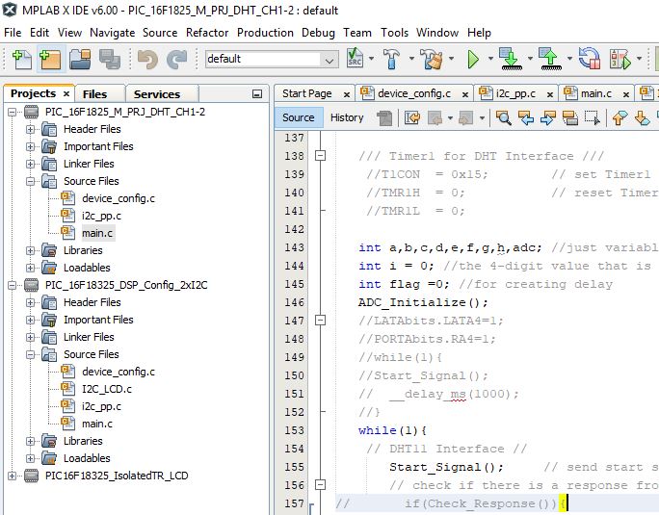The image size is (659, 515).
Task: Click the Undo toolbar icon
Action: (x=147, y=60)
